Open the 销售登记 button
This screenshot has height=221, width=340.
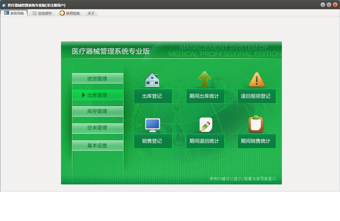click(153, 141)
